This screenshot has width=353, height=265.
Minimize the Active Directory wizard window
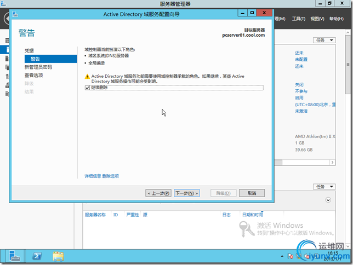click(x=242, y=13)
